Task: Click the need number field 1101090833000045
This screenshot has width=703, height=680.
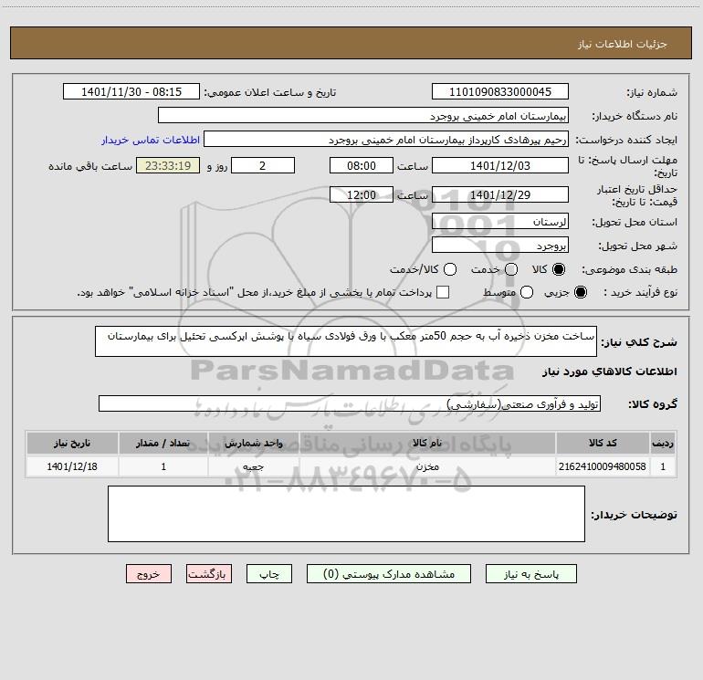Action: (x=500, y=91)
